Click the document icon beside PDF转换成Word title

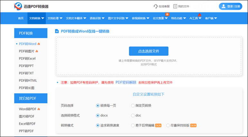coord(57,31)
